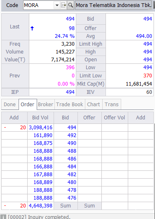
Task: Click the Freq figure 3,230
Action: [68, 44]
